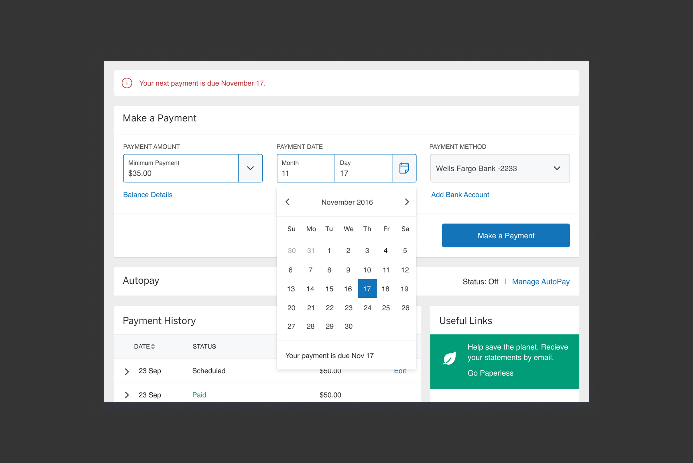Expand the Paid 23 Sep payment row
Screen dimensions: 693x463
click(x=127, y=395)
